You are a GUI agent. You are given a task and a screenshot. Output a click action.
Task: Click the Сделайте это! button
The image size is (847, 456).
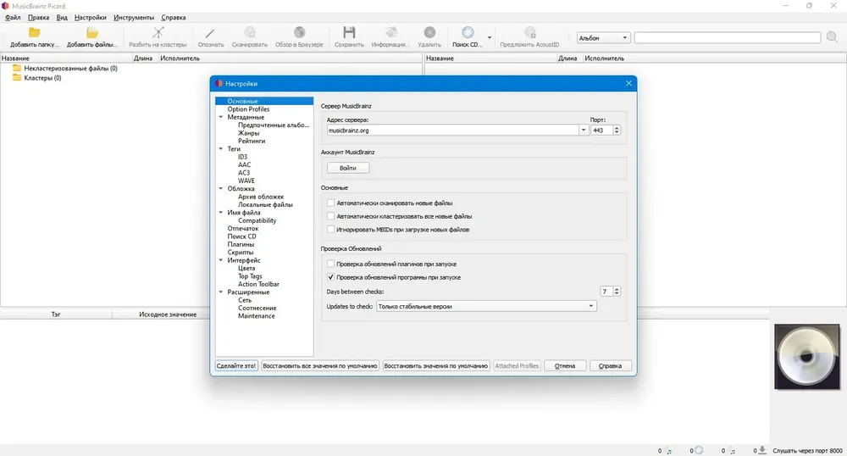coord(236,366)
